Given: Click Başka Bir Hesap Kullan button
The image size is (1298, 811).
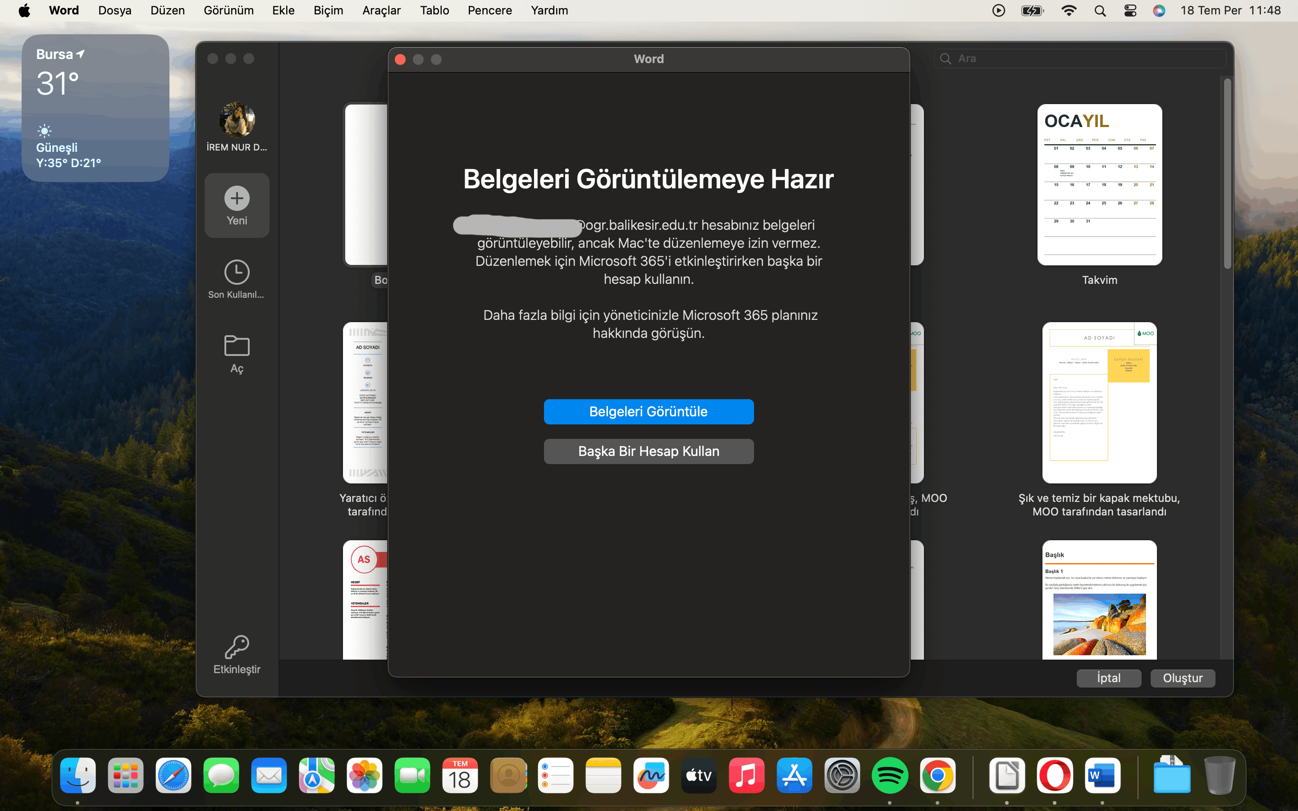Looking at the screenshot, I should coord(649,451).
